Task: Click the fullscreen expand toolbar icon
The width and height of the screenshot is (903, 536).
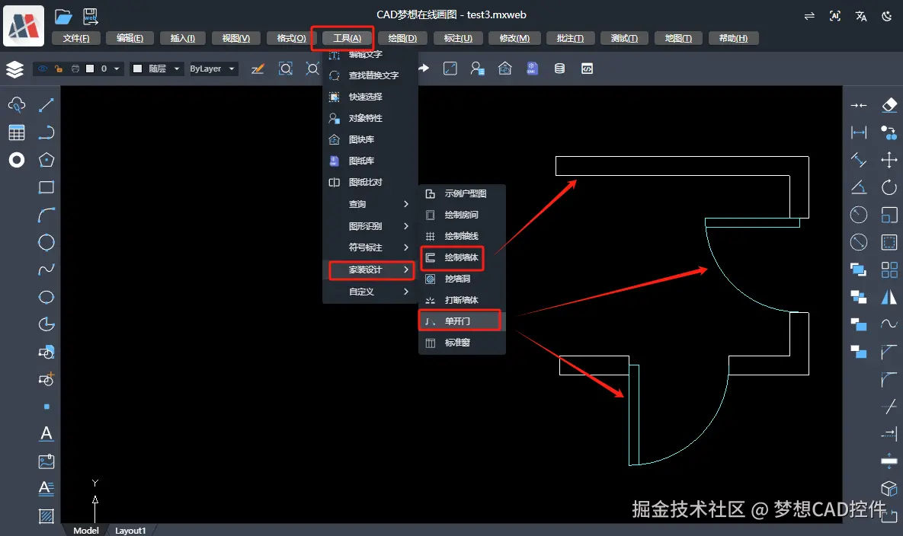Action: coord(450,69)
